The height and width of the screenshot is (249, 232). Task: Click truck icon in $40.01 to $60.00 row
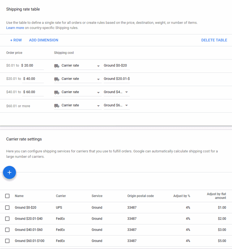pos(57,92)
